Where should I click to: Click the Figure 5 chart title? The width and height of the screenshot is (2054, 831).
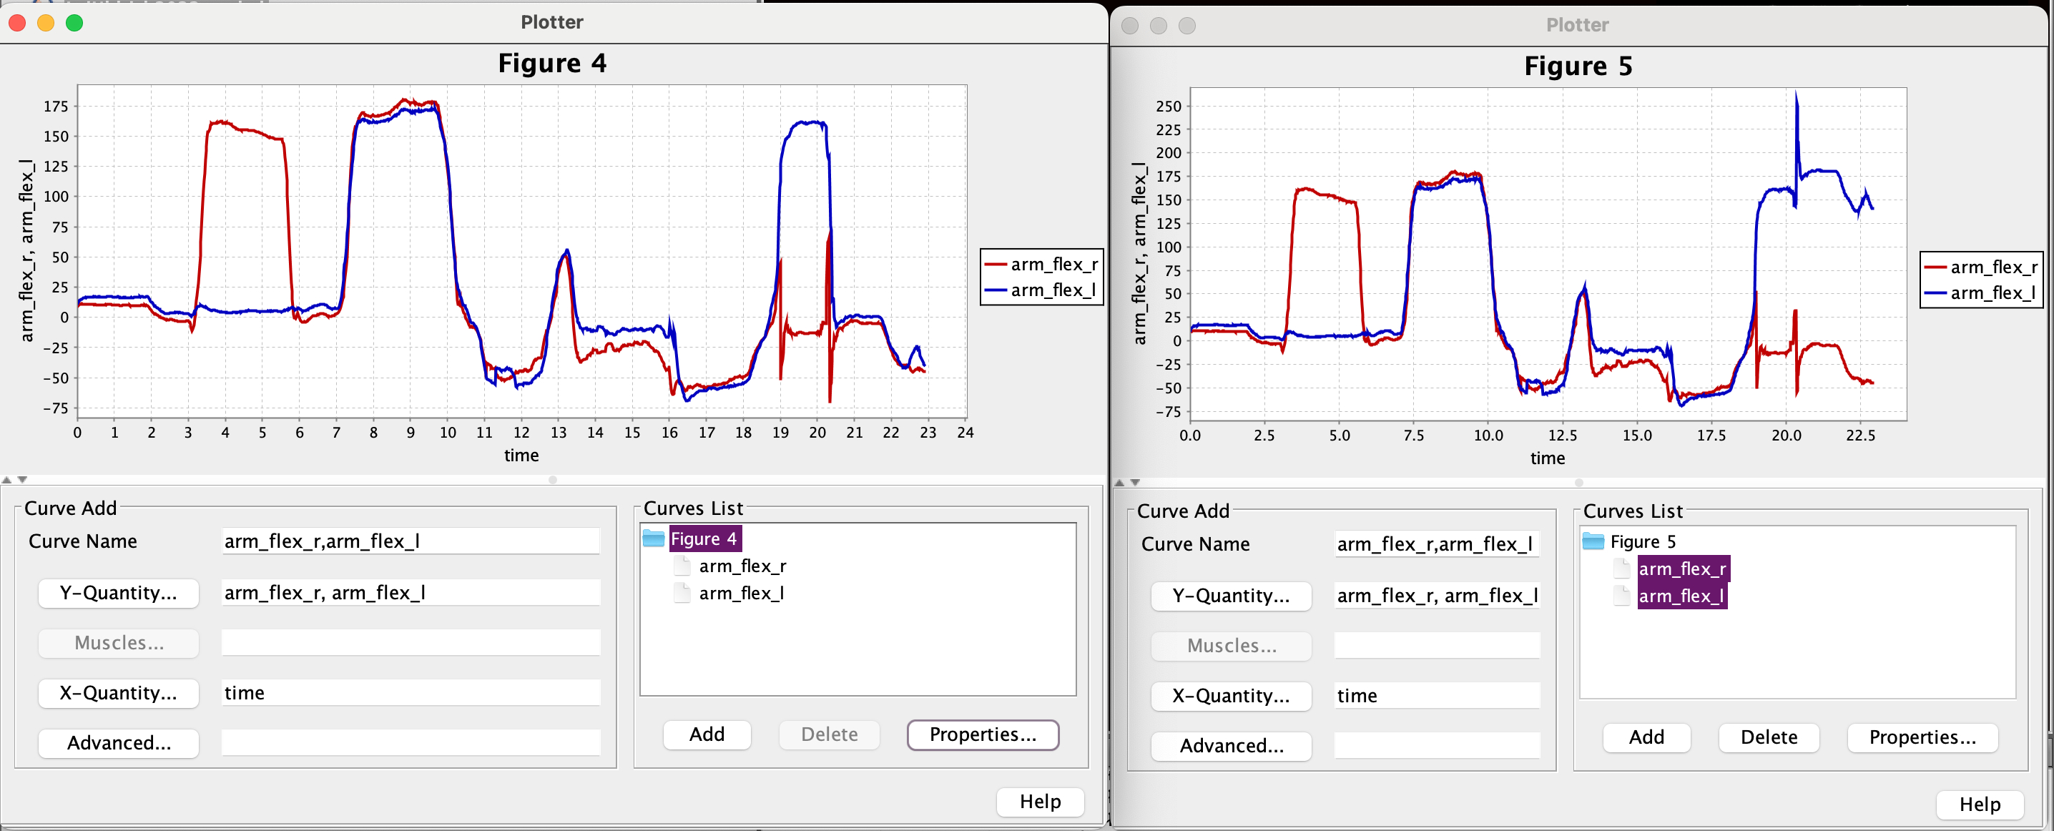[x=1578, y=67]
